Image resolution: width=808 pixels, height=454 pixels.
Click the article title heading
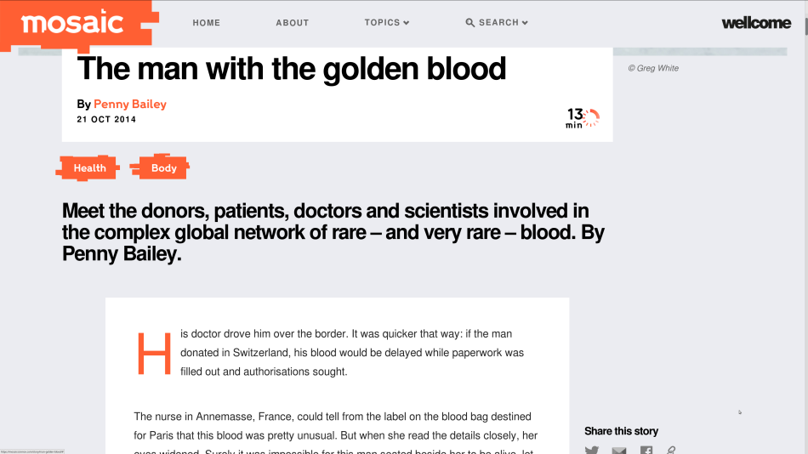(292, 69)
